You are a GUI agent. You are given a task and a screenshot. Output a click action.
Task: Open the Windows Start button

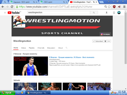7,93
